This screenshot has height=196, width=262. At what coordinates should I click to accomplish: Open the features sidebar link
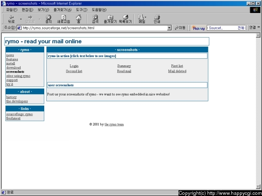coord(12,59)
